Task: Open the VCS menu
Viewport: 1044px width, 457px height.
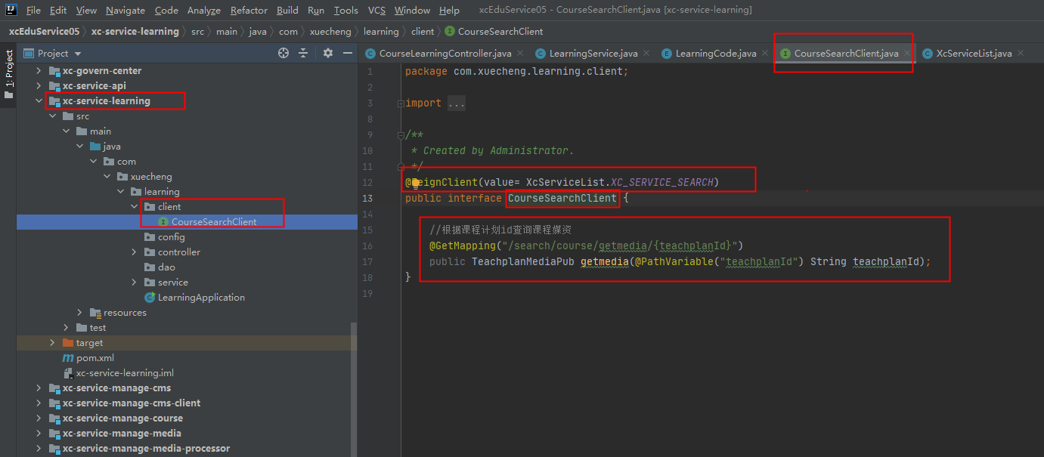Action: point(376,11)
